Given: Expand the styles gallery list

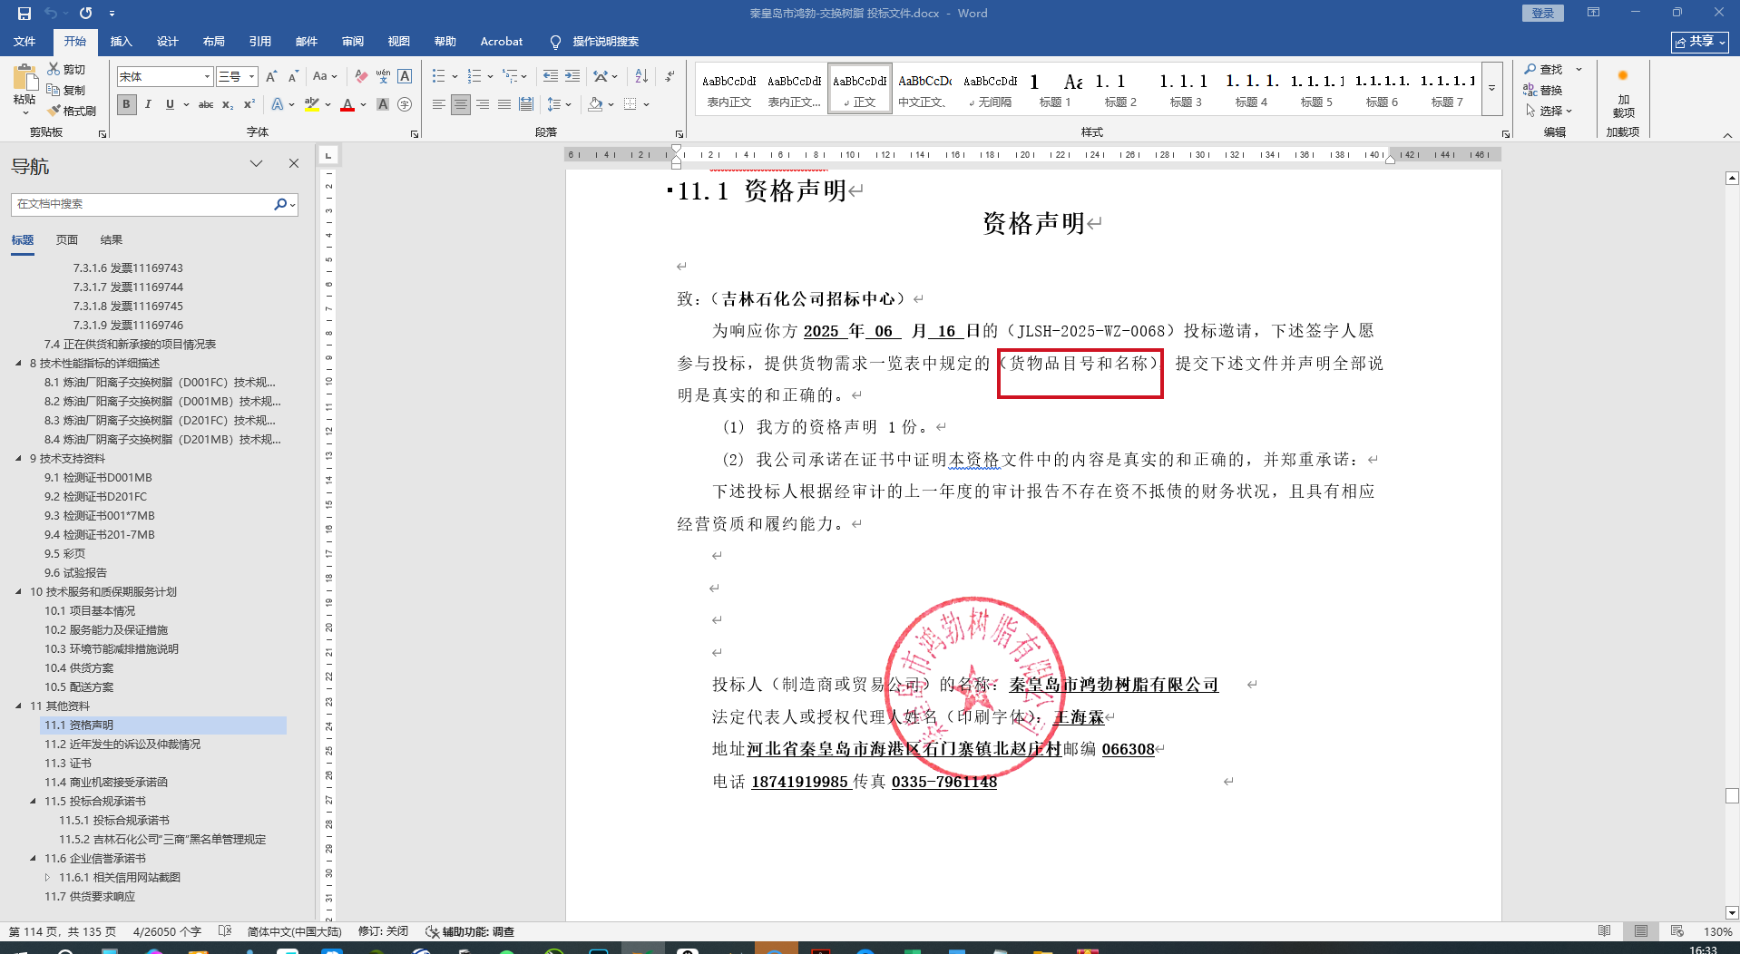Looking at the screenshot, I should 1492,89.
